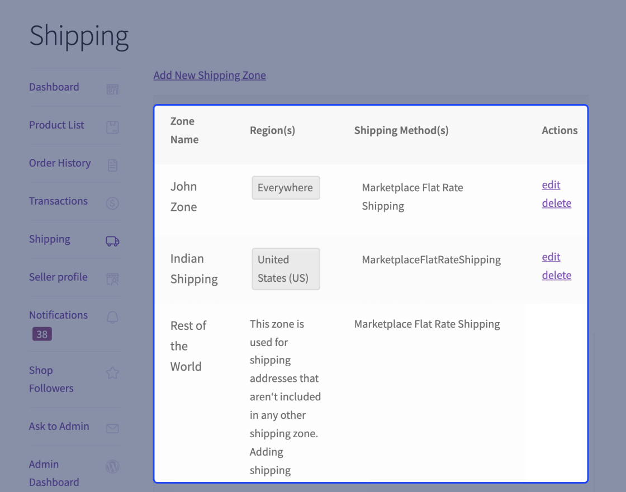Edit the Indian Shipping zone

[551, 257]
